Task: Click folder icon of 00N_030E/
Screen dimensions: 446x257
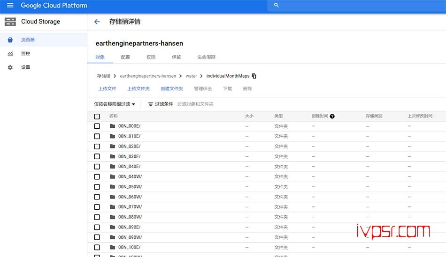Action: (x=112, y=156)
